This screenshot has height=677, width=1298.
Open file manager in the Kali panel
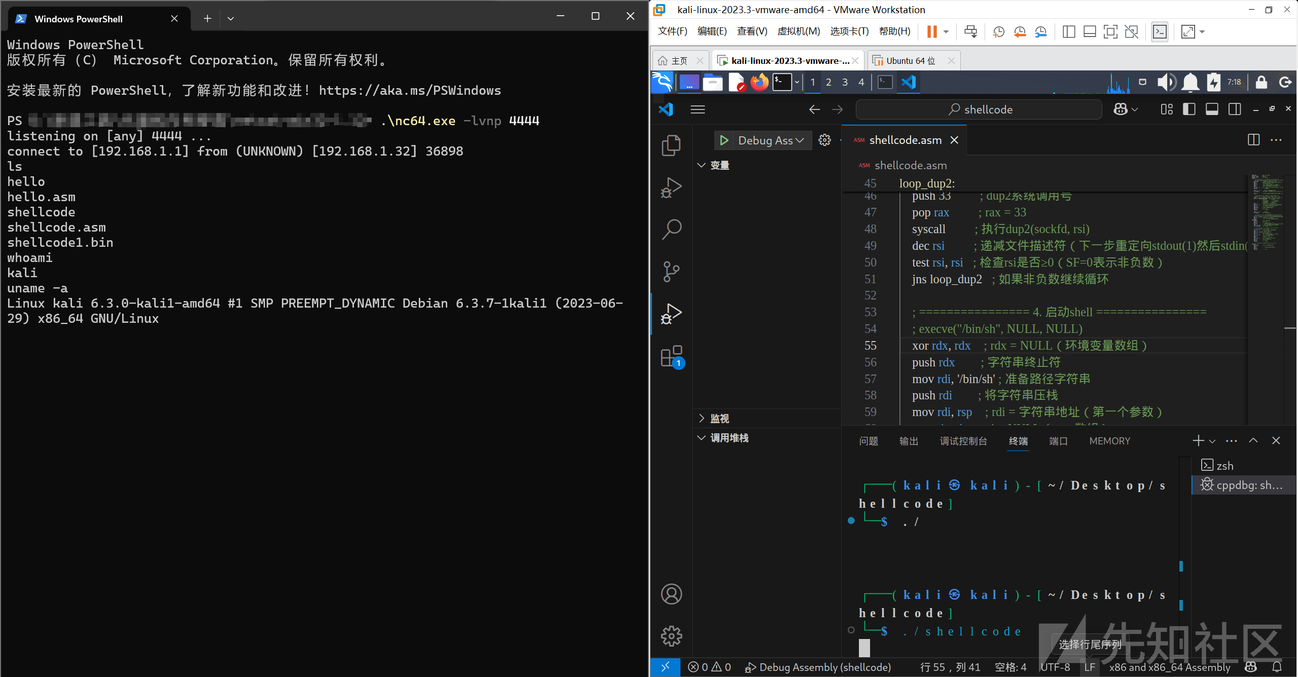point(712,82)
